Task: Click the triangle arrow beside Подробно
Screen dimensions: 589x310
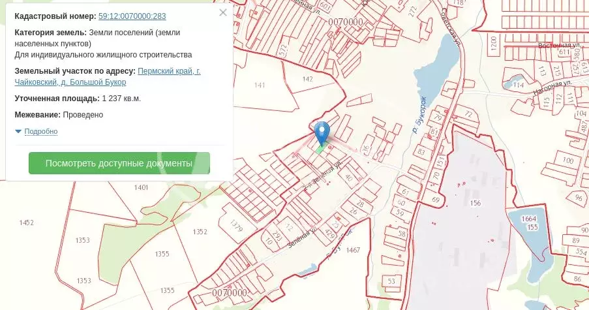Action: 18,132
